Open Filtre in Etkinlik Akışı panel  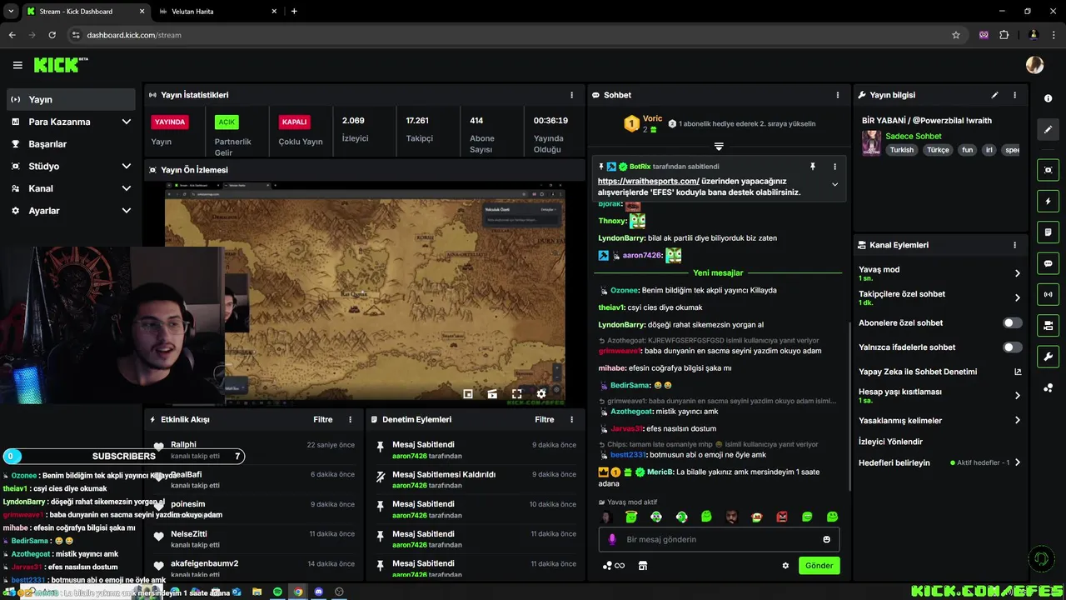click(323, 419)
